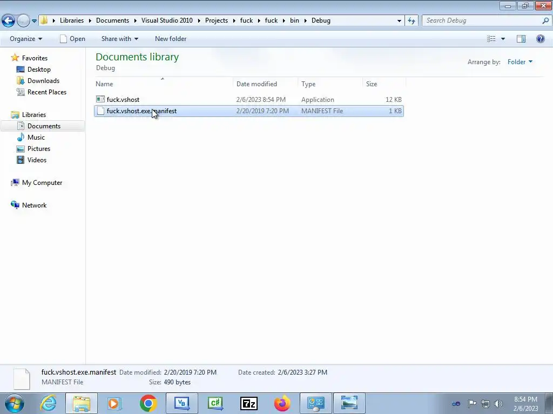
Task: Select Favorites in navigation pane
Action: [x=35, y=58]
